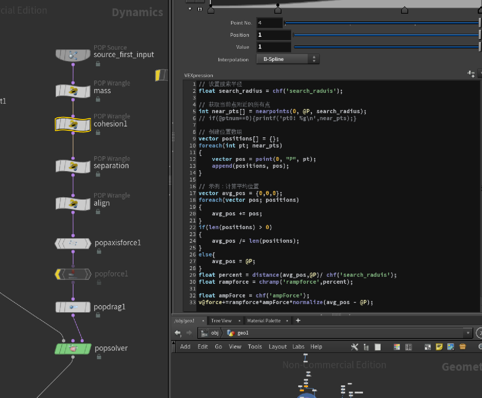Select the popdrag1 node
The width and height of the screenshot is (482, 398).
[x=73, y=307]
